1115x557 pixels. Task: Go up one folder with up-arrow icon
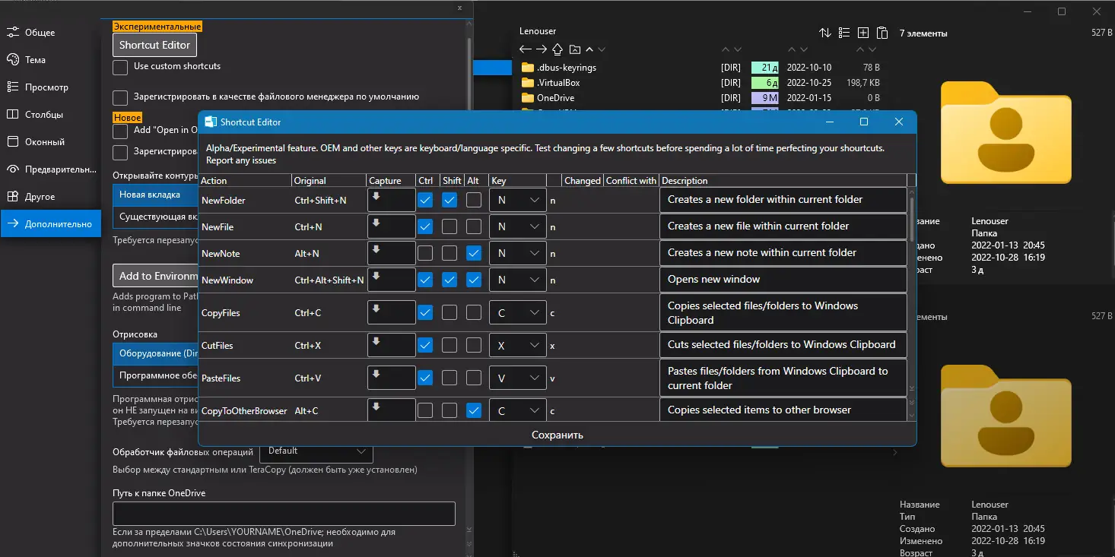[557, 49]
